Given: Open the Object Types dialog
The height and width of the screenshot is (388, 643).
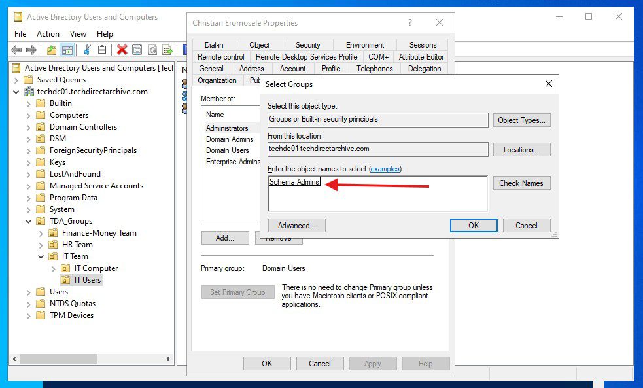Looking at the screenshot, I should [x=521, y=120].
